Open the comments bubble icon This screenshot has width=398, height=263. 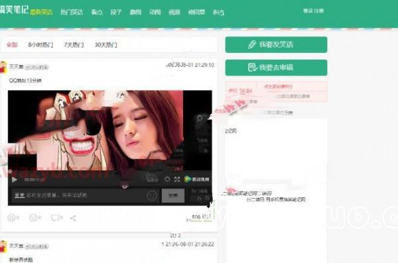point(55,217)
